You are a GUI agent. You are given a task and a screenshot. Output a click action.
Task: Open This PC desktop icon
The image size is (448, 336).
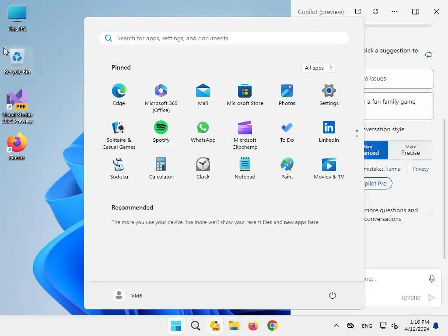tap(17, 18)
